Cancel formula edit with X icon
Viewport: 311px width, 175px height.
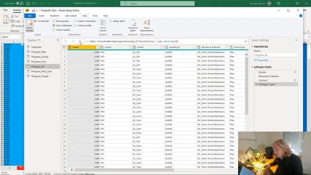(x=66, y=41)
